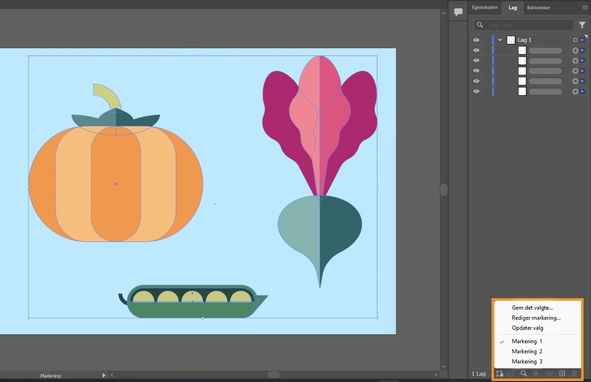This screenshot has width=591, height=382.
Task: Create a new layer with plus icon
Action: point(561,374)
